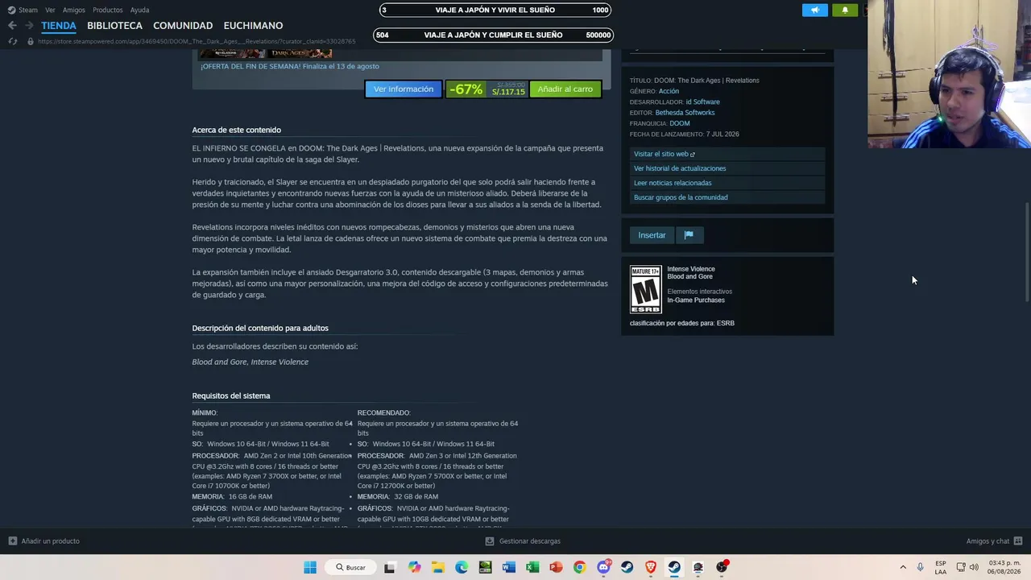Open Word from the taskbar
Image resolution: width=1031 pixels, height=580 pixels.
(508, 567)
